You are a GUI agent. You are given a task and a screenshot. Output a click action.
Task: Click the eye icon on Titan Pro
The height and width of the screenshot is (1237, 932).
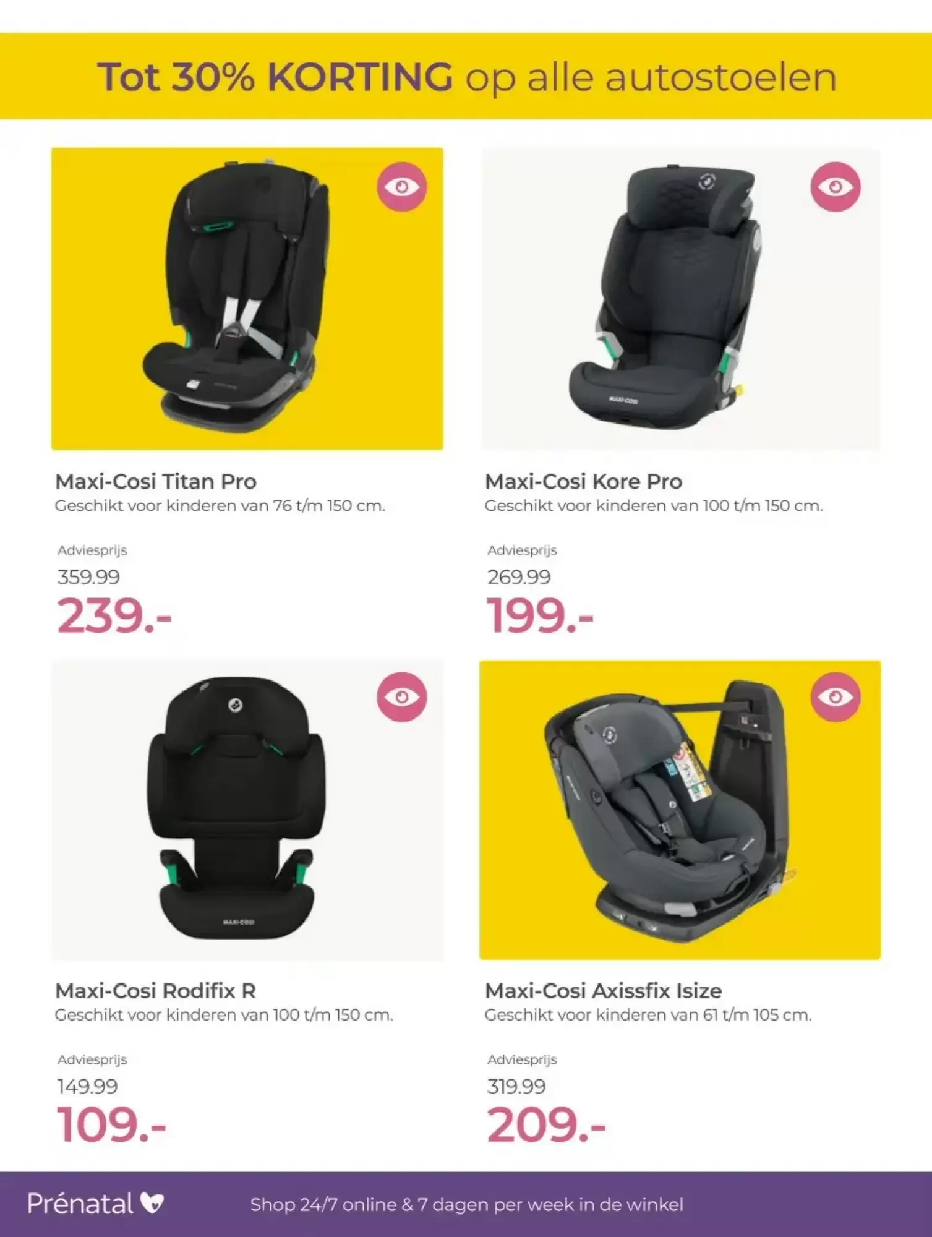click(402, 186)
